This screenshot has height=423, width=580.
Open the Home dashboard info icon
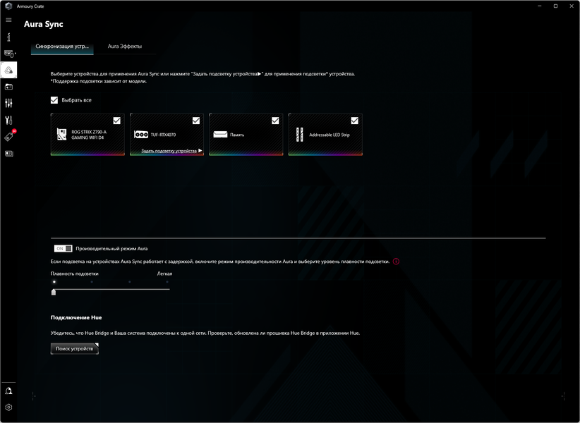8,37
